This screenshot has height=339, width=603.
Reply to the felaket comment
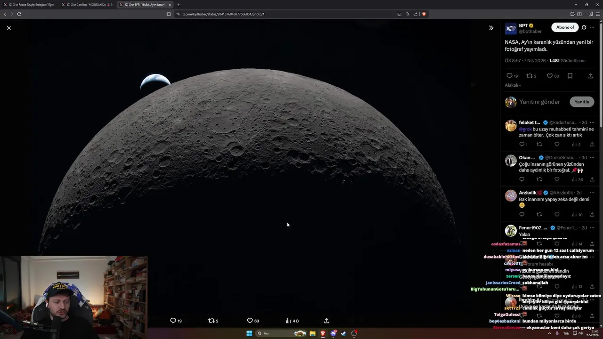click(522, 145)
